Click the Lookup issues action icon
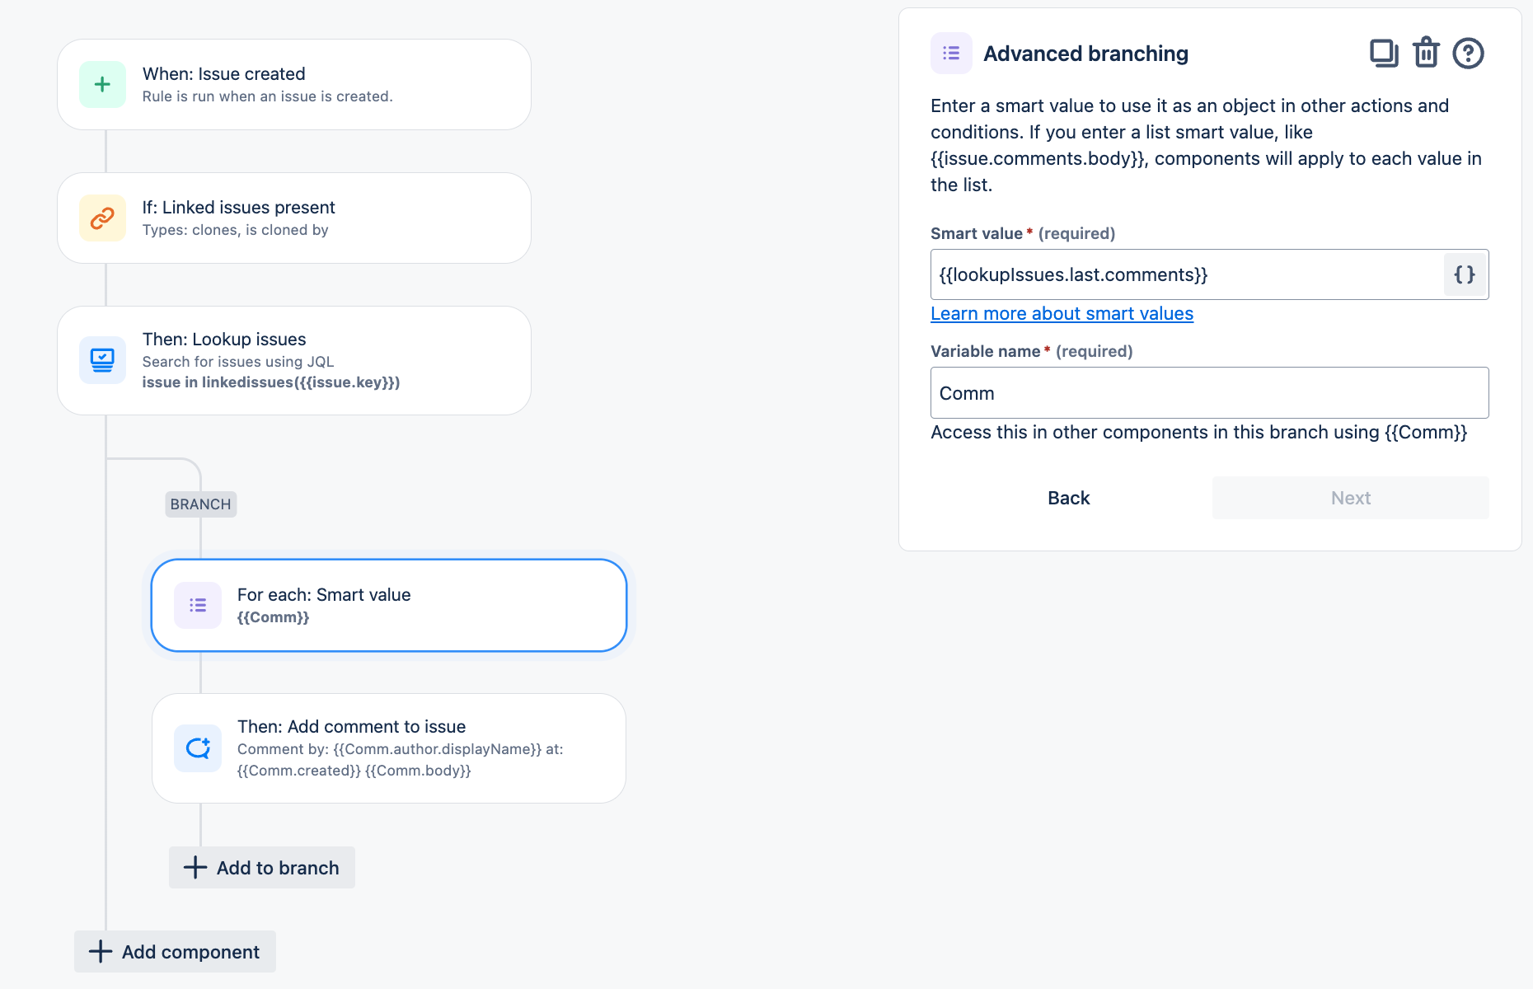 pos(102,359)
